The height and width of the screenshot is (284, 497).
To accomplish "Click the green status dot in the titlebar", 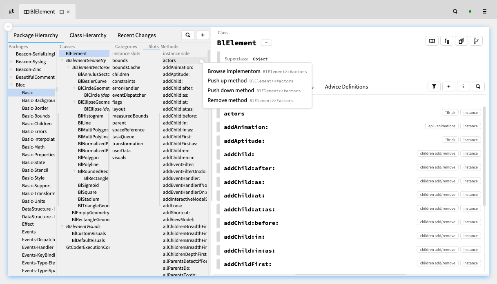I will (x=470, y=11).
